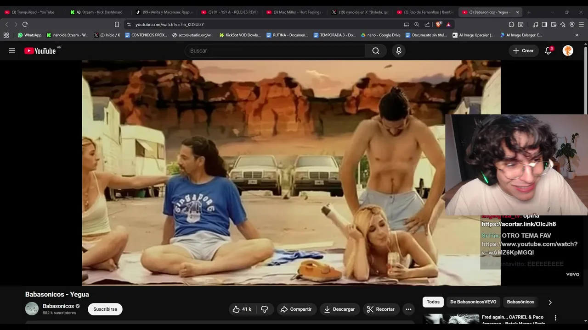Open the Inicio / X bookmark
The width and height of the screenshot is (588, 330).
[x=107, y=35]
